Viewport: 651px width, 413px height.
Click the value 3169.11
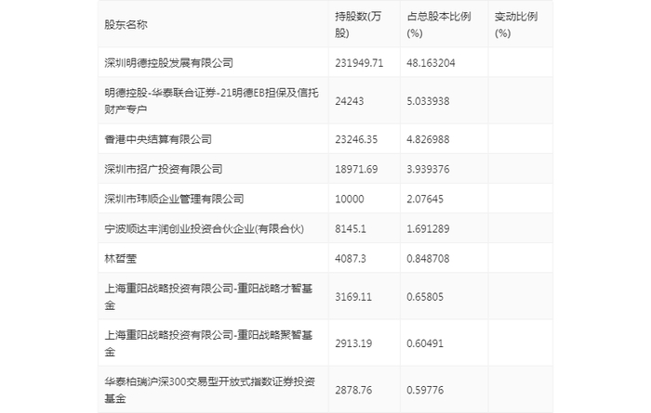pyautogui.click(x=353, y=297)
